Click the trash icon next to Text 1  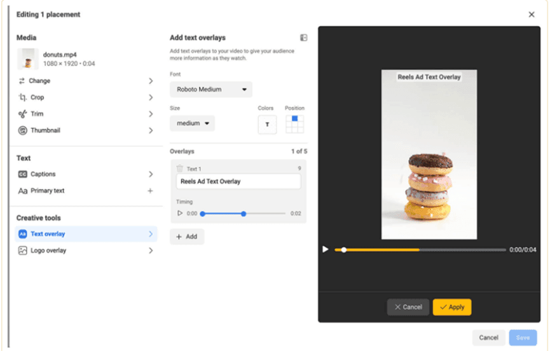tap(180, 169)
